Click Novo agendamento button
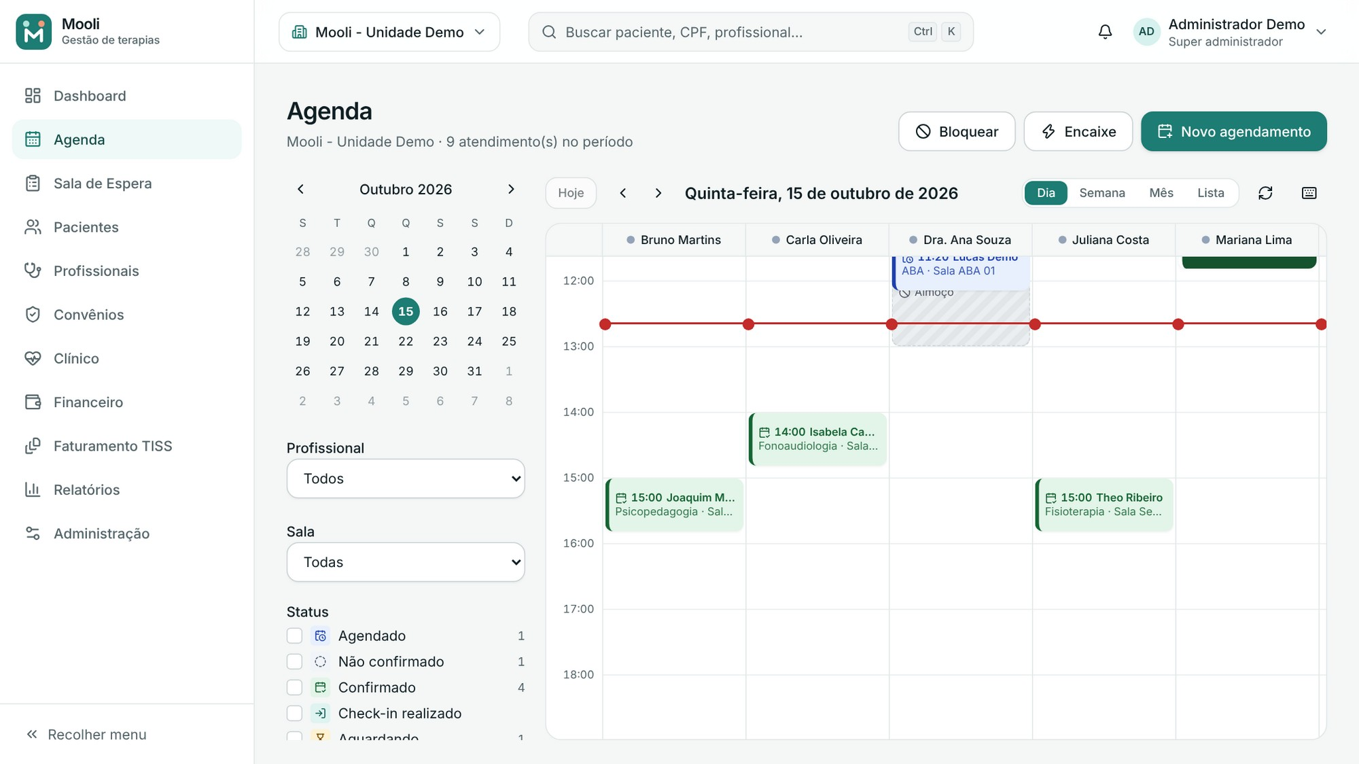The width and height of the screenshot is (1359, 764). (1234, 131)
